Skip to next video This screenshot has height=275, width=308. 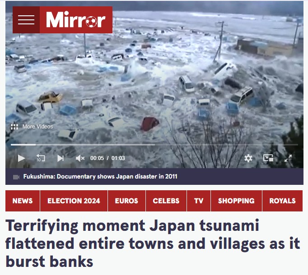pyautogui.click(x=61, y=158)
